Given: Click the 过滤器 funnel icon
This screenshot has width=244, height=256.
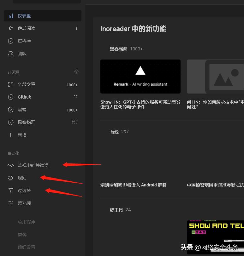Looking at the screenshot, I should coord(11,191).
